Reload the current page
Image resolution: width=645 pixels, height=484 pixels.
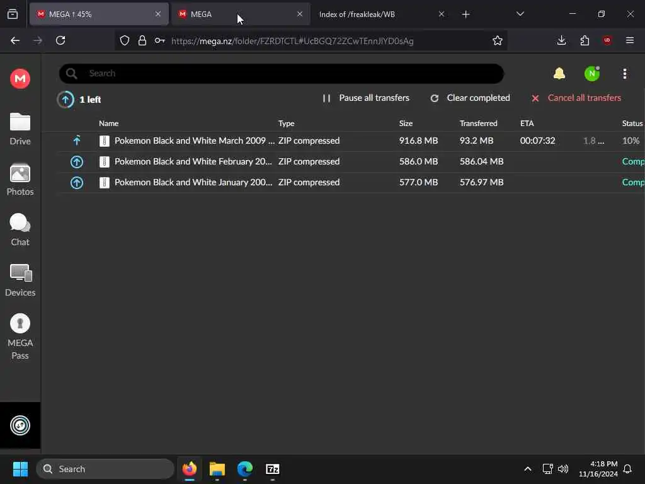tap(60, 40)
